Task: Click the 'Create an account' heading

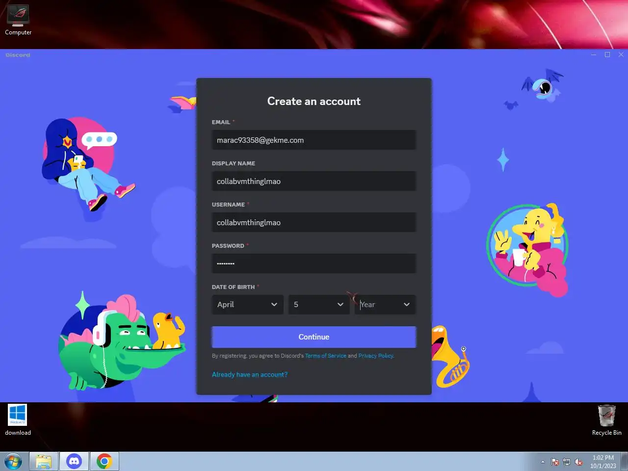Action: [x=314, y=101]
